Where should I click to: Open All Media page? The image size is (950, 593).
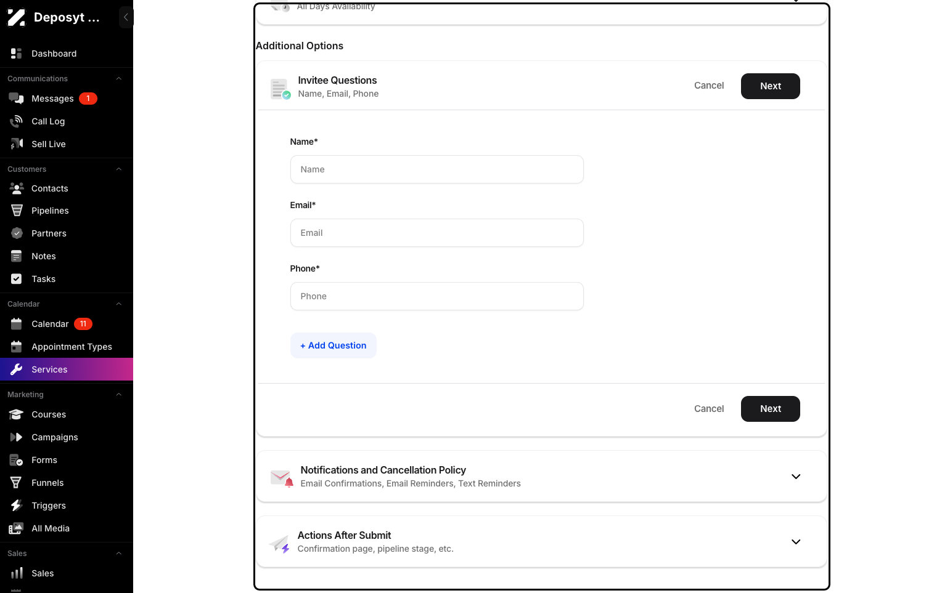[67, 528]
